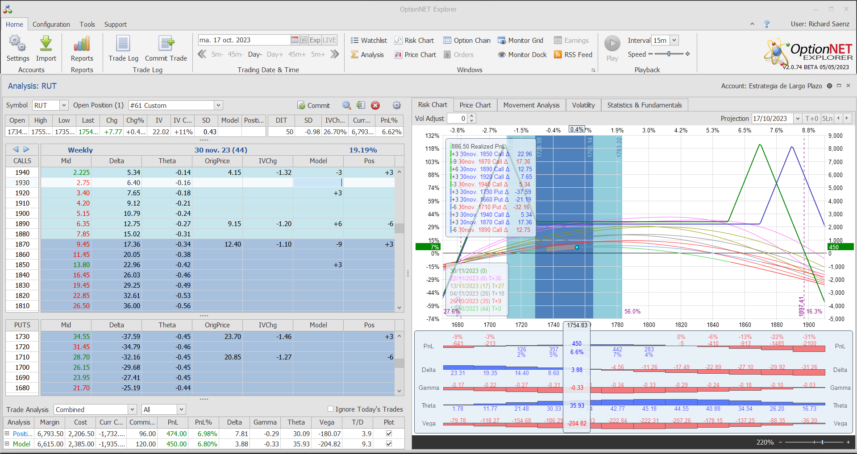Open the Configuration ribbon tab
This screenshot has height=454, width=857.
[x=51, y=25]
